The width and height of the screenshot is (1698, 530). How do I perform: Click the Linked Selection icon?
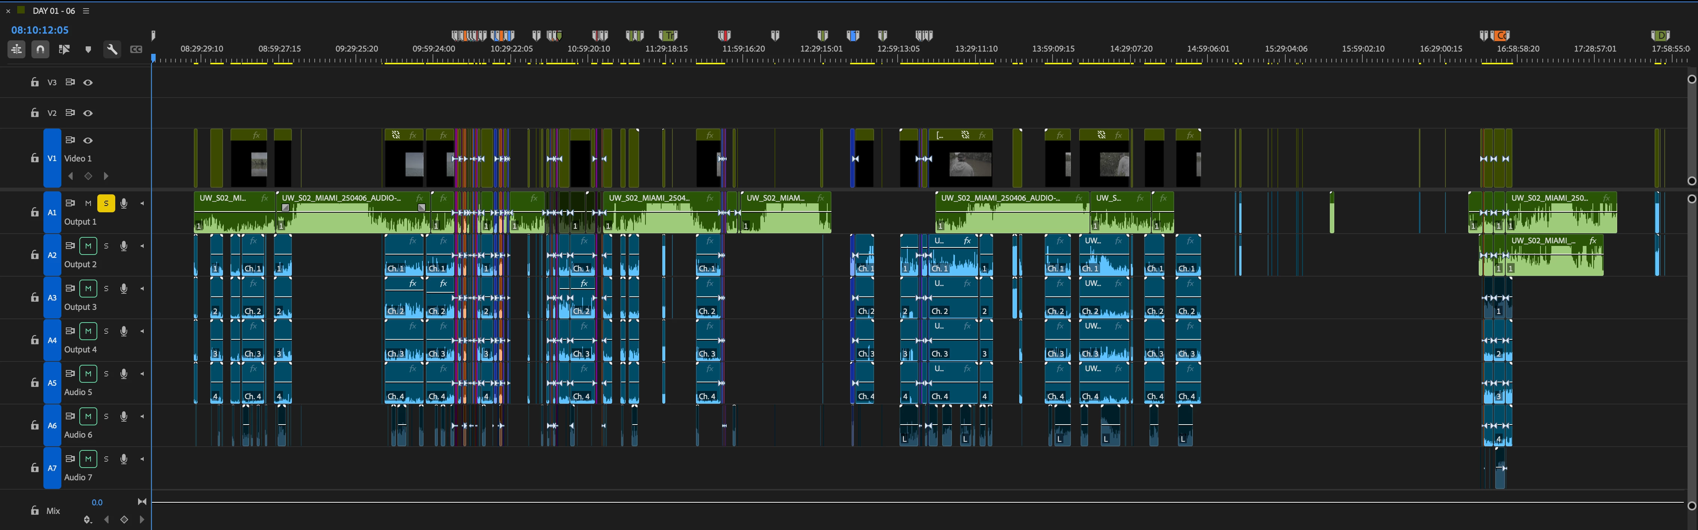[x=64, y=49]
